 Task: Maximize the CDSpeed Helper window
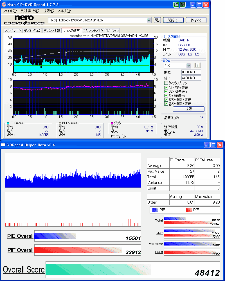coord(213,145)
